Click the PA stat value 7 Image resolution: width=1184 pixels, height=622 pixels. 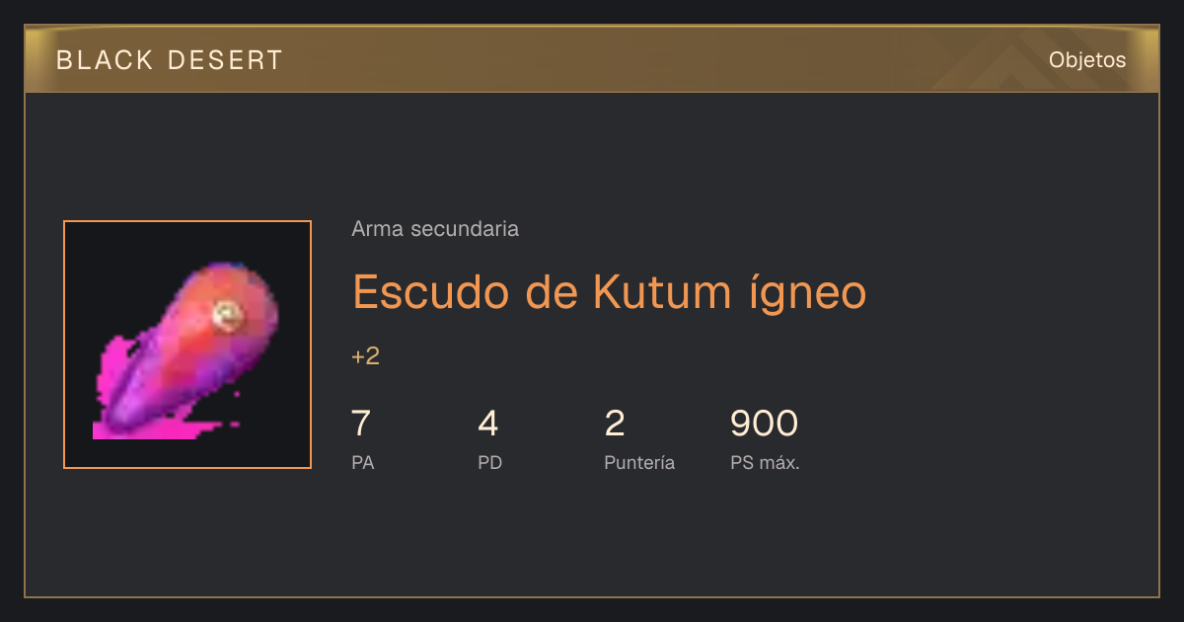click(361, 424)
